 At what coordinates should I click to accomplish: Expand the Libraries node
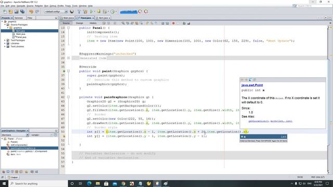5,43
